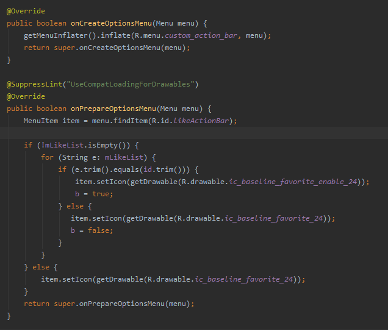Click e.trim().equals condition
This screenshot has height=331, width=388.
tap(107, 169)
